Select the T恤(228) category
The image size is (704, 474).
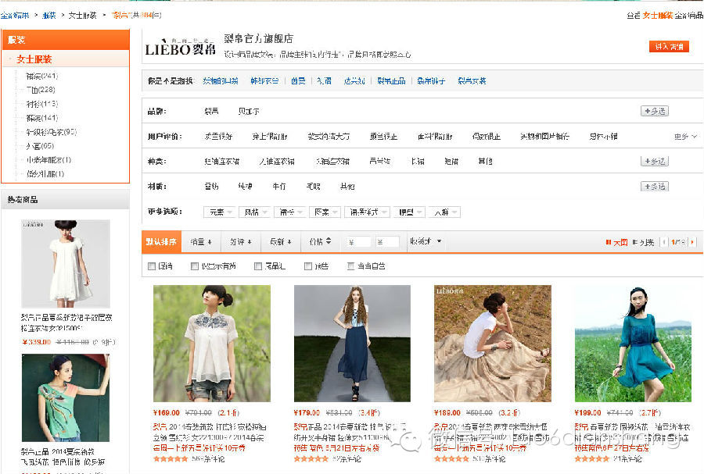tap(41, 90)
